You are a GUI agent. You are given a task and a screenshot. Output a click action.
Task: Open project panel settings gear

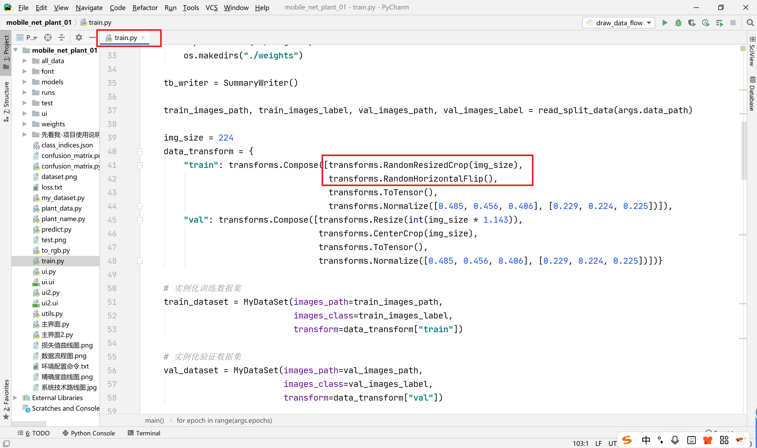[79, 37]
